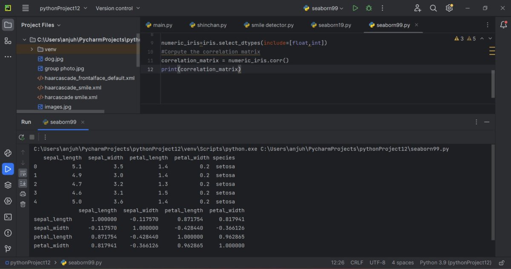
Task: Debug seaborn99 with bug icon
Action: pyautogui.click(x=369, y=8)
